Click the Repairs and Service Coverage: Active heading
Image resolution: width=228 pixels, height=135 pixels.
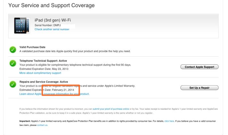click(x=44, y=82)
